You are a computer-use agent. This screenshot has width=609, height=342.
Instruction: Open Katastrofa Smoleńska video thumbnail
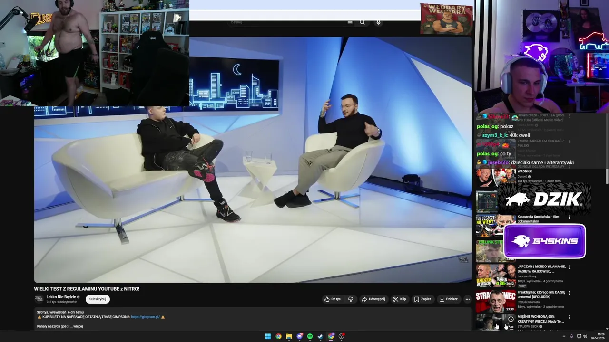coord(489,226)
